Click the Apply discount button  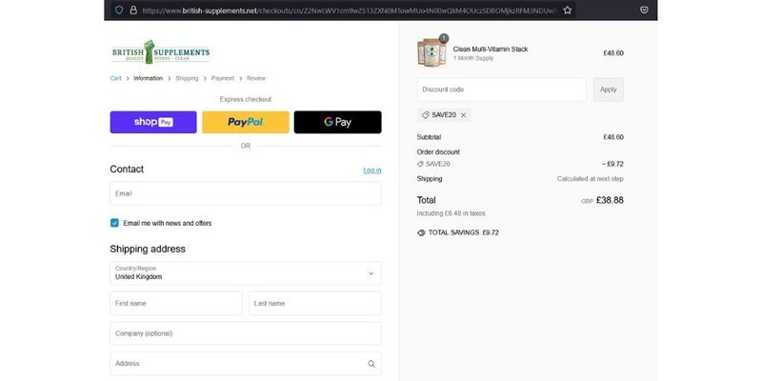[x=609, y=90]
